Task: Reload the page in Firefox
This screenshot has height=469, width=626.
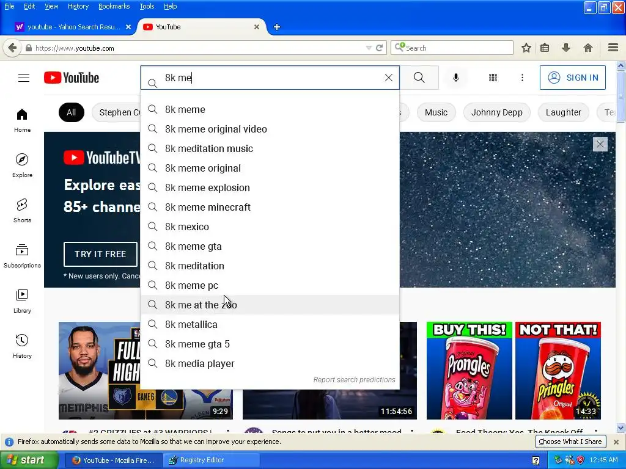Action: coord(379,48)
